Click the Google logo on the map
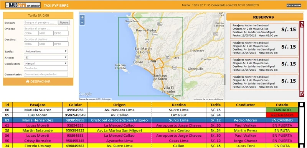The width and height of the screenshot is (307, 148). 85,94
